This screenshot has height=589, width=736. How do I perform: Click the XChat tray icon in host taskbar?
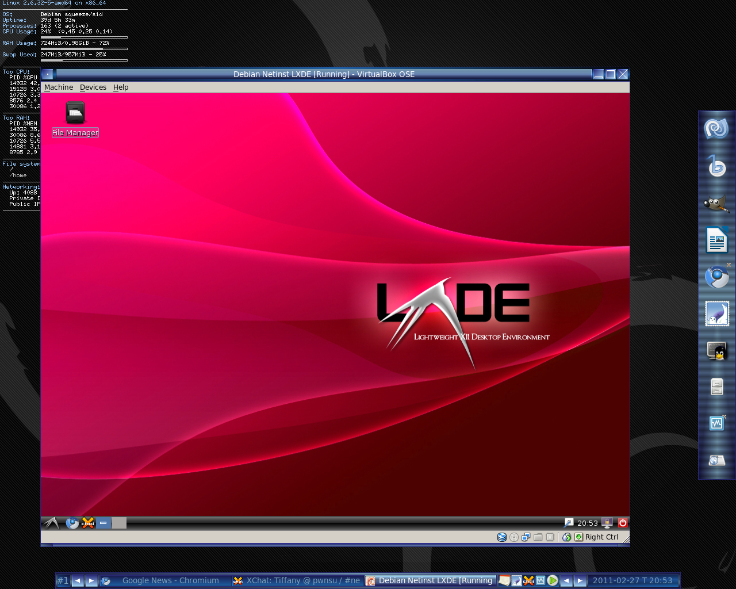coord(528,580)
